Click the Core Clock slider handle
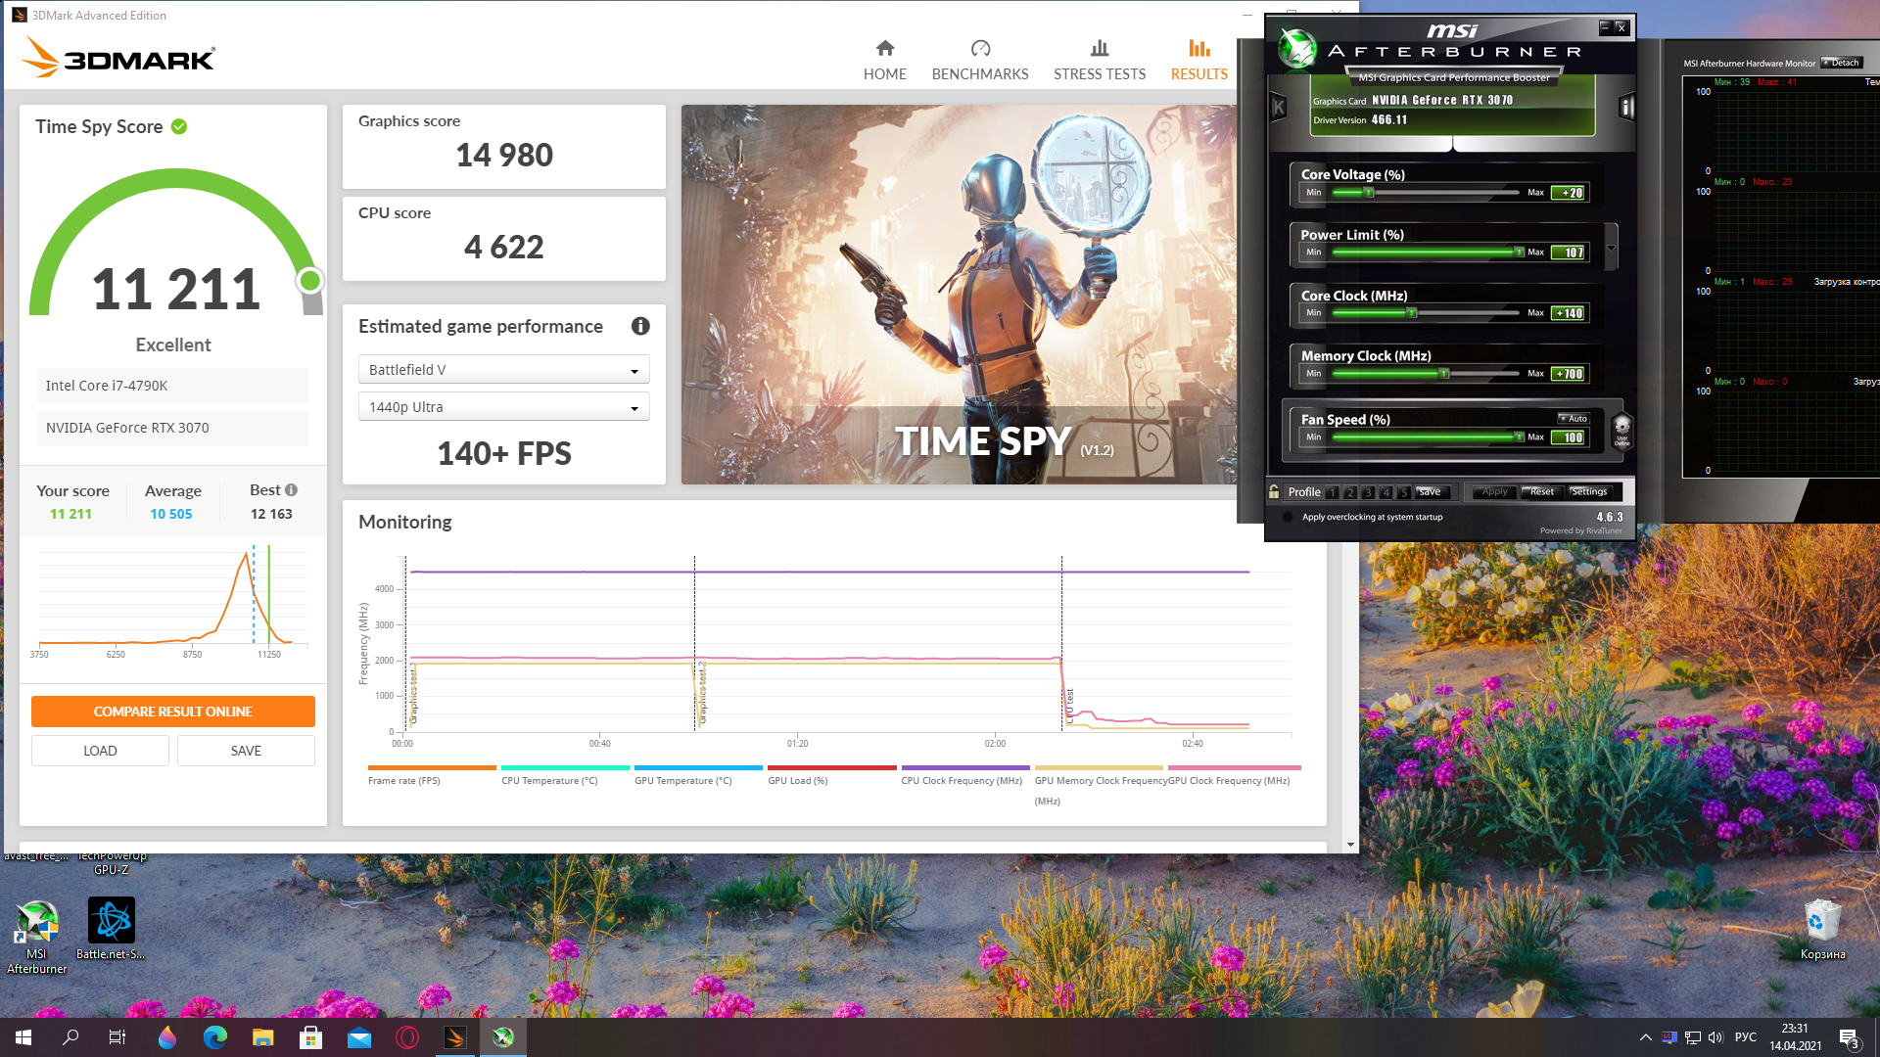The image size is (1880, 1057). [x=1411, y=313]
